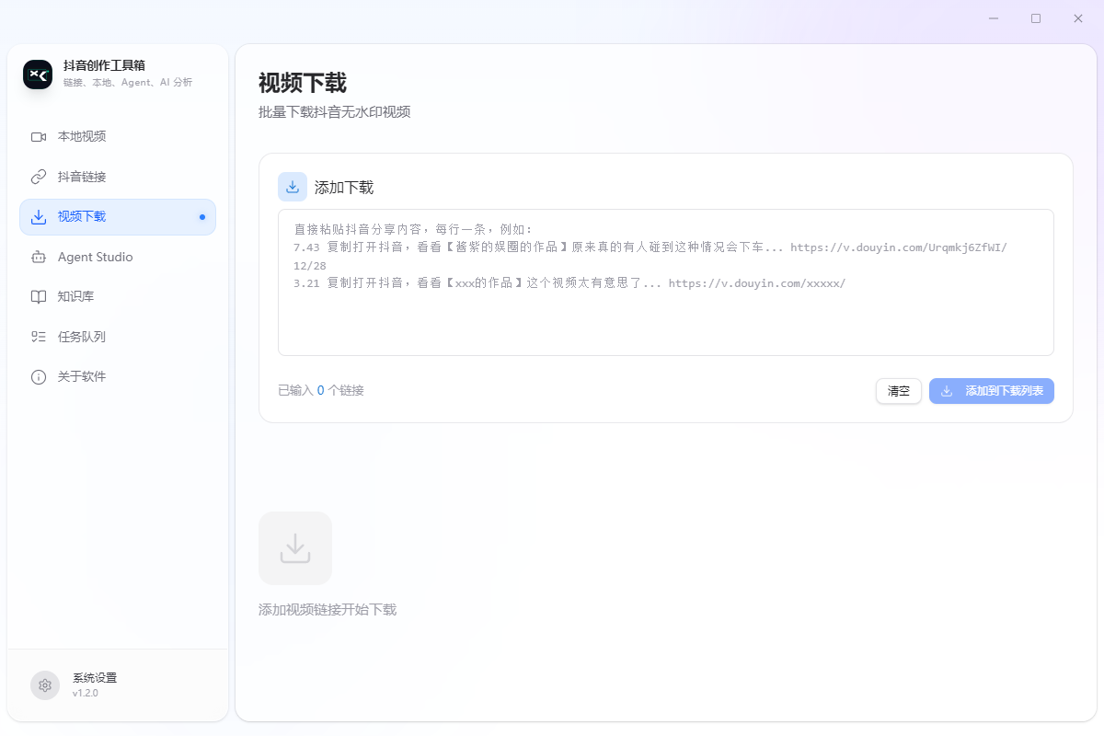The height and width of the screenshot is (736, 1104).
Task: Click the checklist icon beside 任务队列
Action: [x=39, y=337]
